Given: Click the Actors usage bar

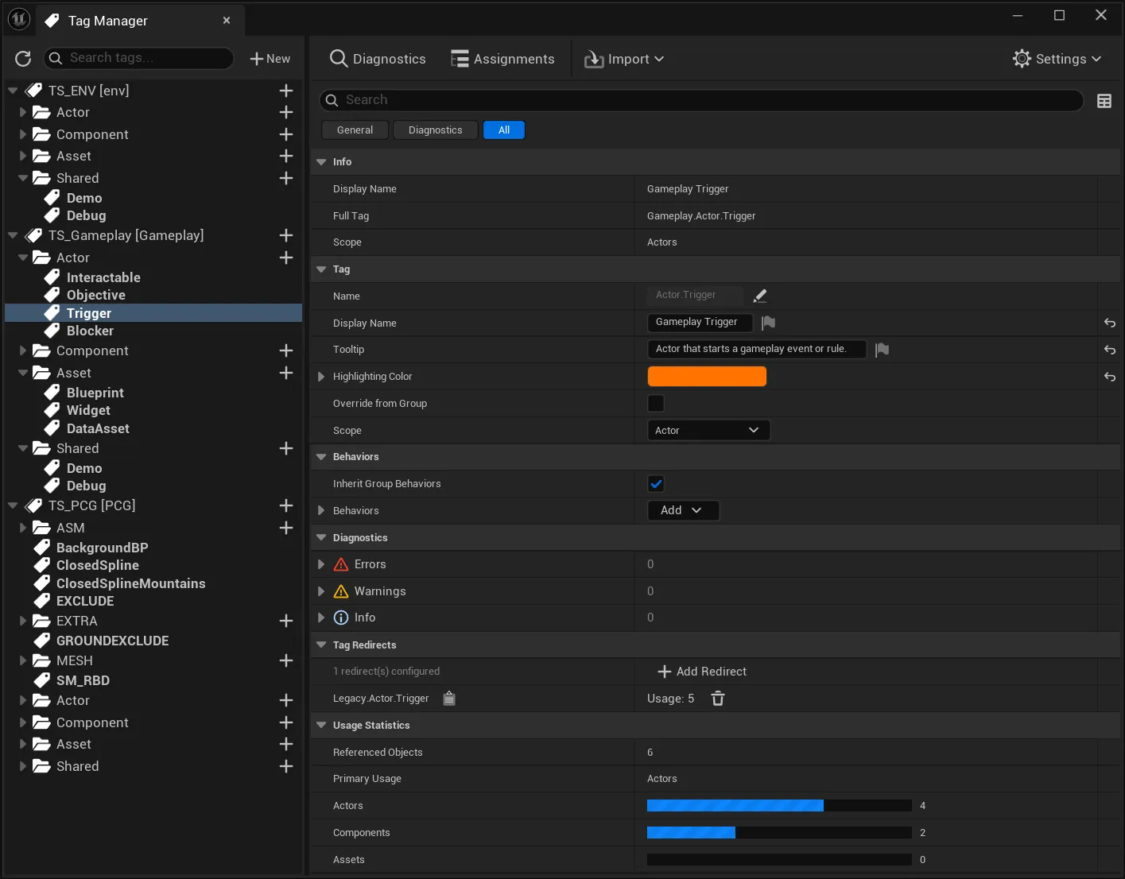Looking at the screenshot, I should pyautogui.click(x=779, y=806).
